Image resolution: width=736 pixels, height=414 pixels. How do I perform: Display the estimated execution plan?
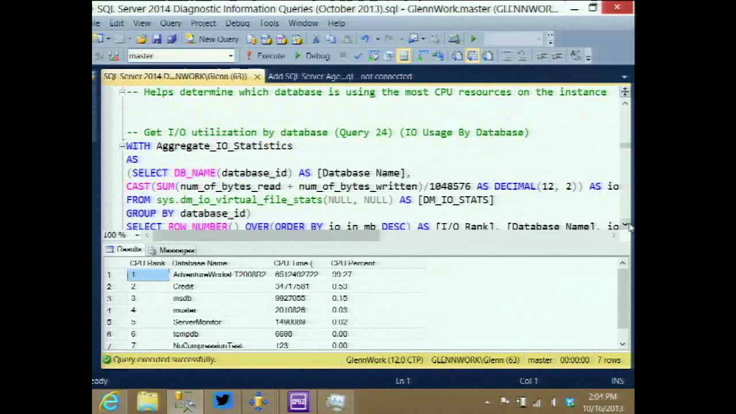point(374,56)
